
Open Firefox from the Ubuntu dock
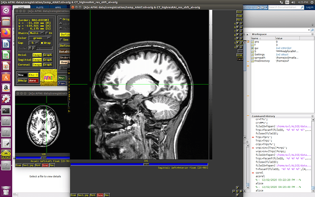[6, 32]
